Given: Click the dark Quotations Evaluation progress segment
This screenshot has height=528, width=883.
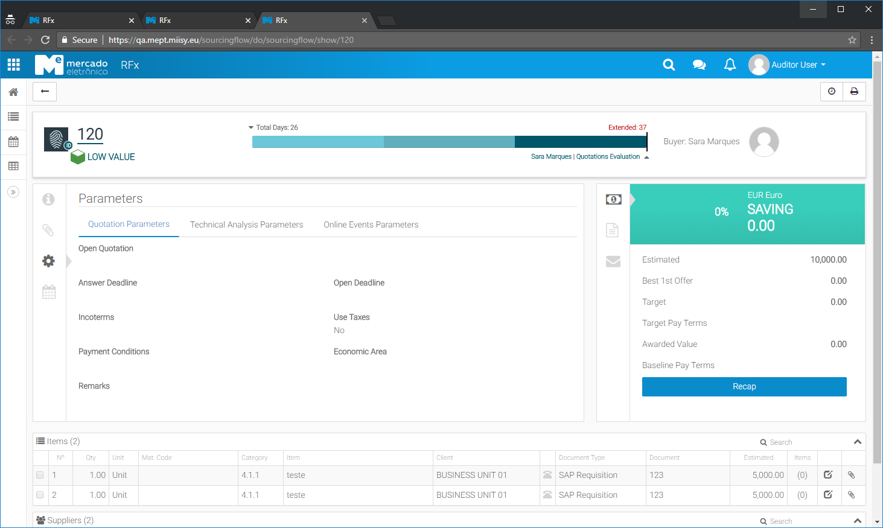Looking at the screenshot, I should point(579,142).
